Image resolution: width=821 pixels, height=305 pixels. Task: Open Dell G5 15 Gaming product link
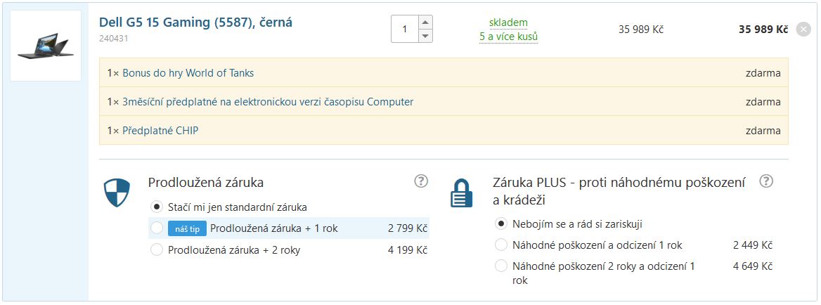coord(195,22)
